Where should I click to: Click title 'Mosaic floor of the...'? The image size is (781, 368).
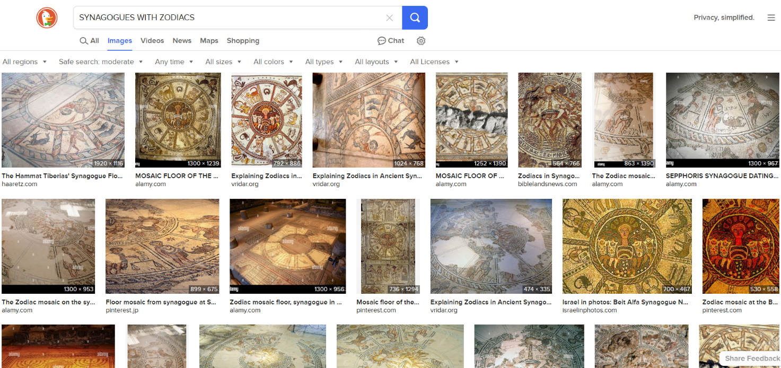(x=388, y=302)
